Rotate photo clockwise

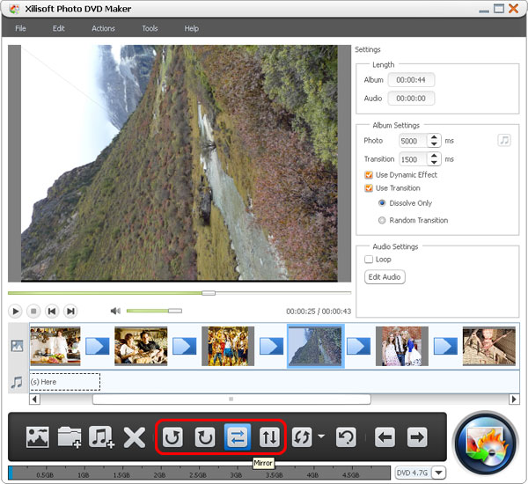[205, 437]
